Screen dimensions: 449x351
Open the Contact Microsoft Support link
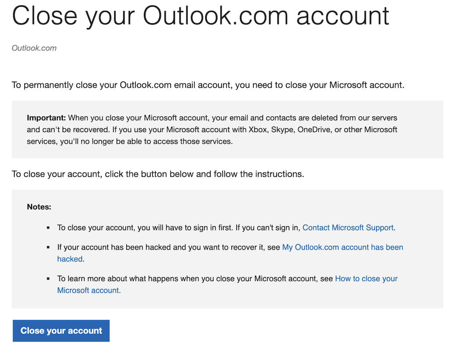(x=348, y=228)
